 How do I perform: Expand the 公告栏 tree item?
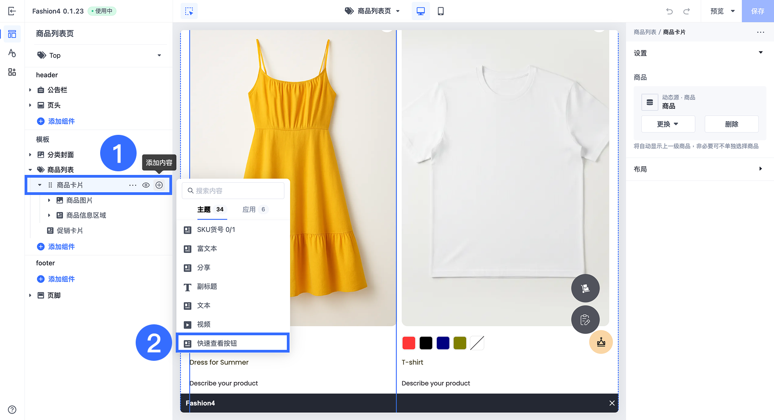click(31, 90)
